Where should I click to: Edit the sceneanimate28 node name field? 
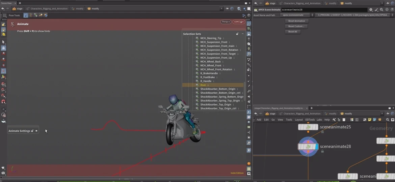pyautogui.click(x=324, y=9)
